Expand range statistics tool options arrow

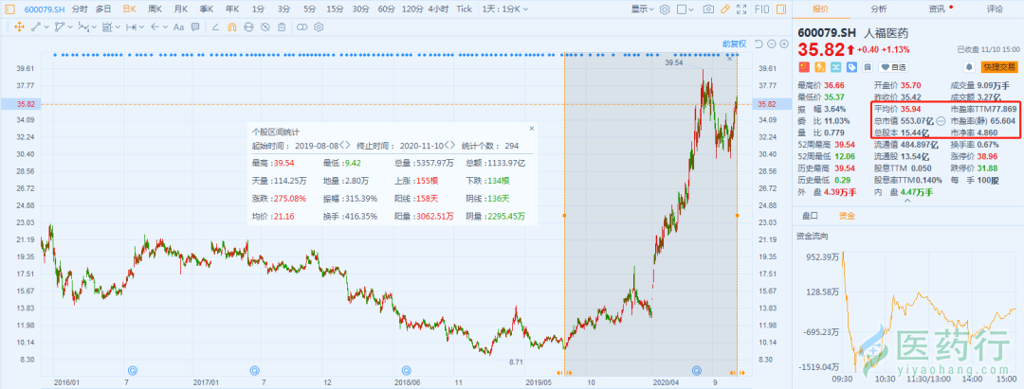(119, 27)
